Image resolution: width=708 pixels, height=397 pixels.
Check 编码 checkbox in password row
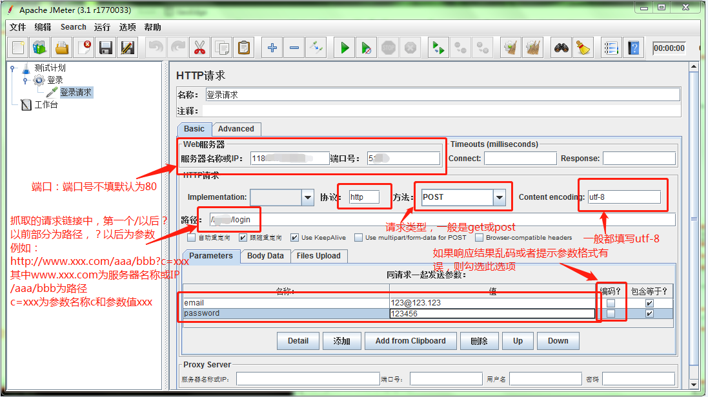coord(611,313)
